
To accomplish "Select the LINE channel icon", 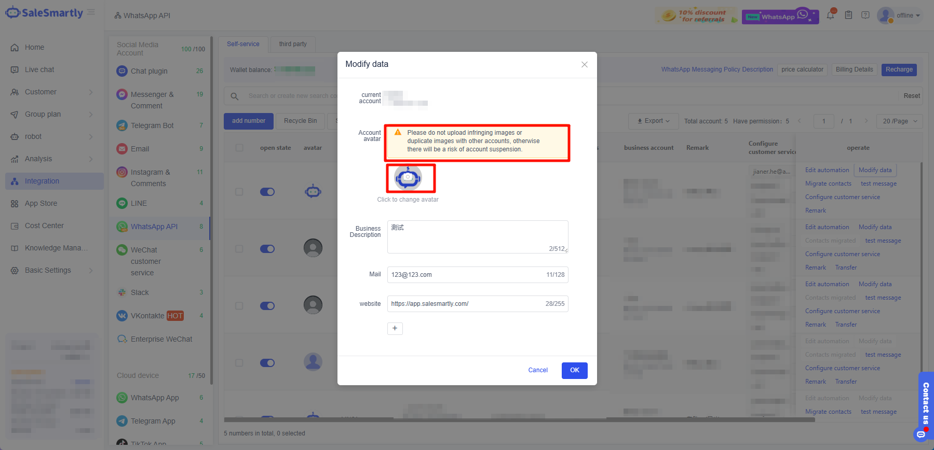I will point(122,203).
